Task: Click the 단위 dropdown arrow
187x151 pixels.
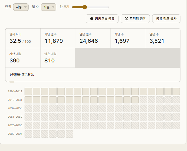Action: click(x=25, y=7)
